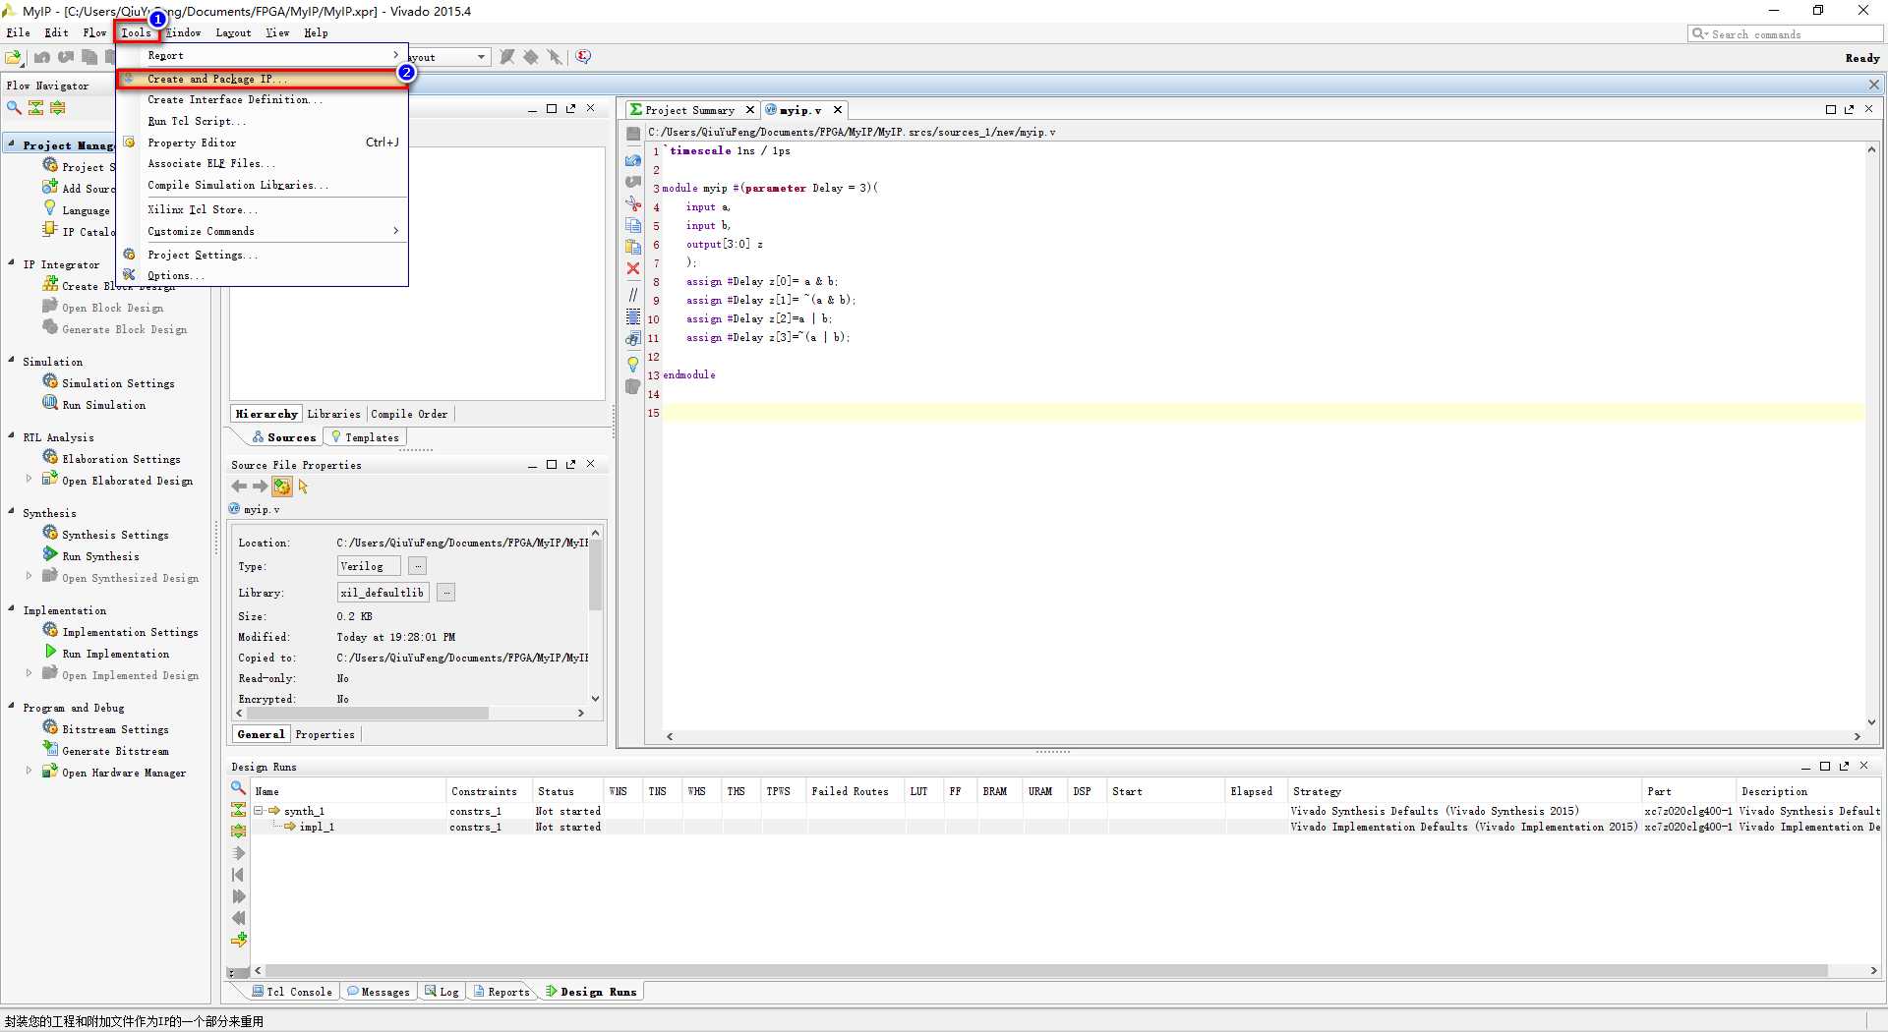Open Simulation Settings link
The image size is (1888, 1032).
[118, 383]
